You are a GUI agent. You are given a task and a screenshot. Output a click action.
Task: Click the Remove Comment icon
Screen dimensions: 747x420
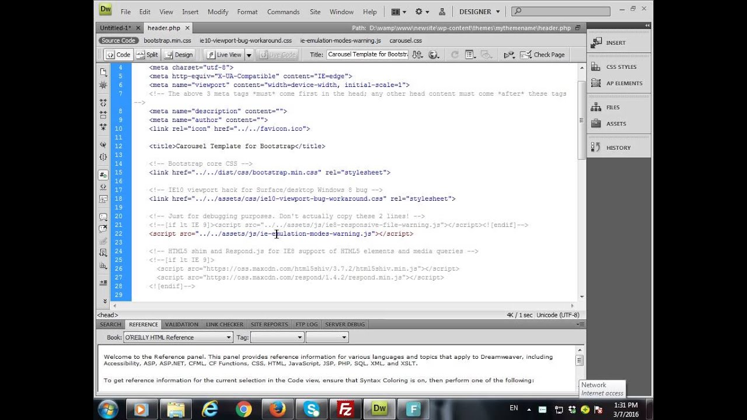click(x=103, y=229)
